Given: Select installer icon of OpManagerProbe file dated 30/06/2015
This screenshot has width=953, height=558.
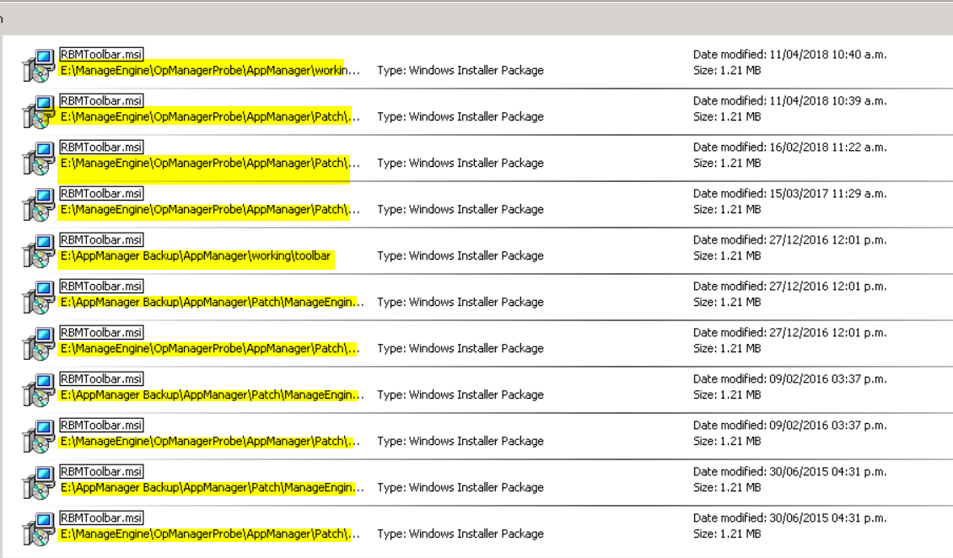Looking at the screenshot, I should coord(38,528).
